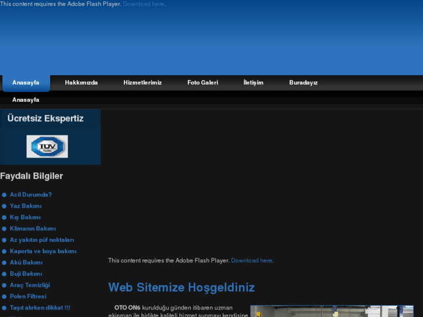Open Kaporta ve boya bakımı link

point(43,251)
